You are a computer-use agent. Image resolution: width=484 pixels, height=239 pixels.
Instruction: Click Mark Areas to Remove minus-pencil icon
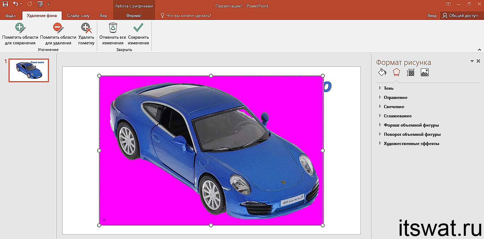[x=58, y=28]
